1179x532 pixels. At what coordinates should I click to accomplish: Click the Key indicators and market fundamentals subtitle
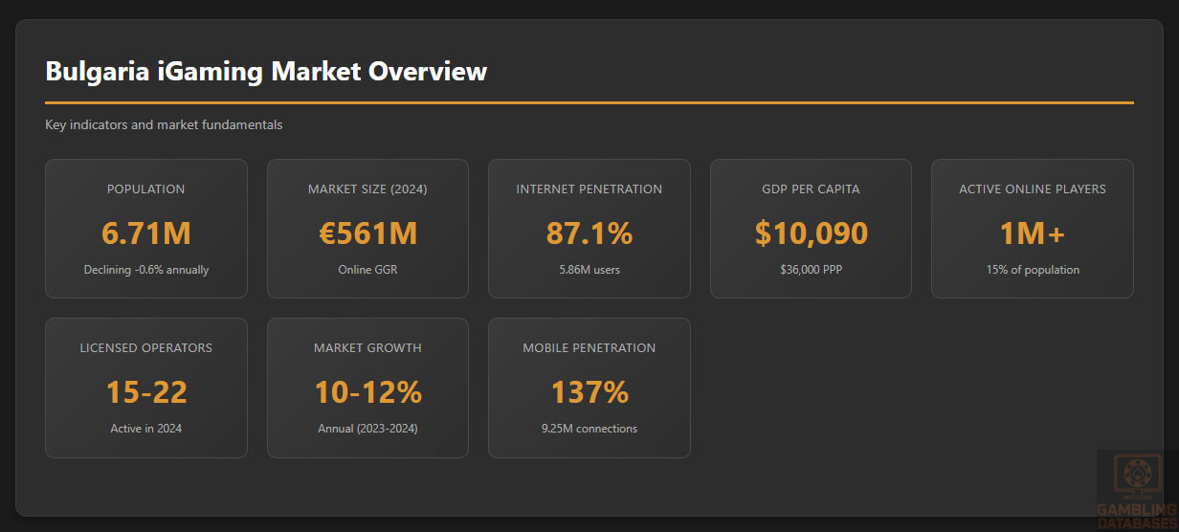point(164,125)
